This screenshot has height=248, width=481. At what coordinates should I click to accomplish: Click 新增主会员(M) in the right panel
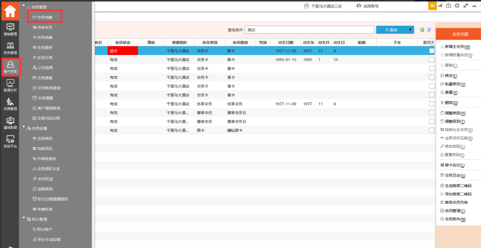[457, 47]
